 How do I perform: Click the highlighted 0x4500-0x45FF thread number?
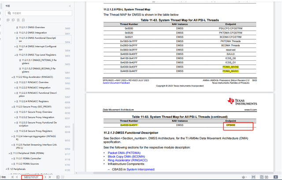[129, 125]
